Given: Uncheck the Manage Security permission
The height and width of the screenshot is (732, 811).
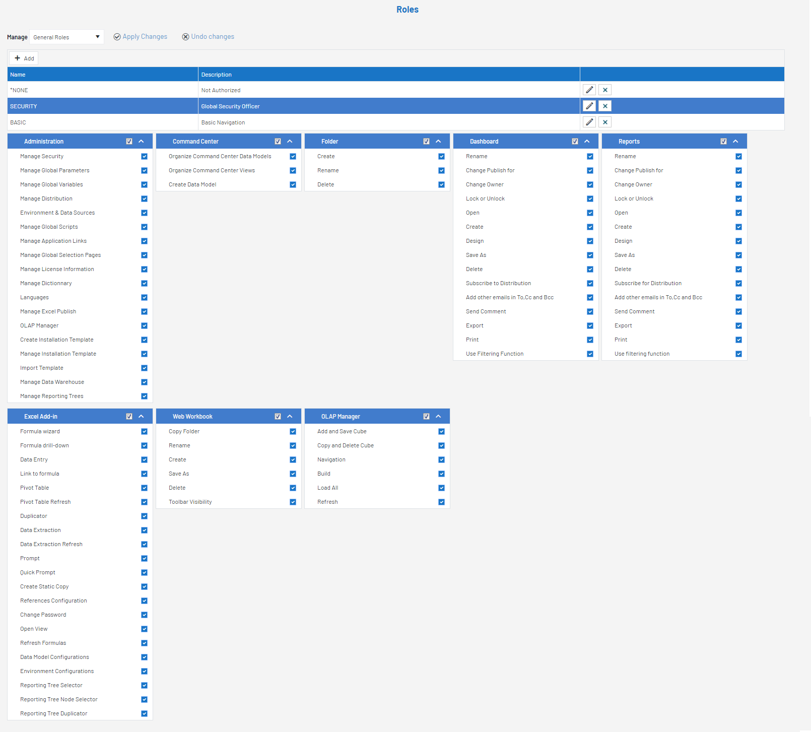Looking at the screenshot, I should click(x=144, y=157).
